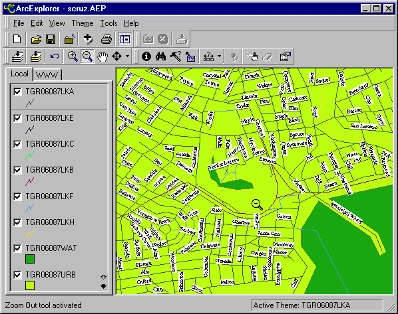The width and height of the screenshot is (398, 314).
Task: Uncheck the TGR06087LKE theme checkbox
Action: point(17,118)
